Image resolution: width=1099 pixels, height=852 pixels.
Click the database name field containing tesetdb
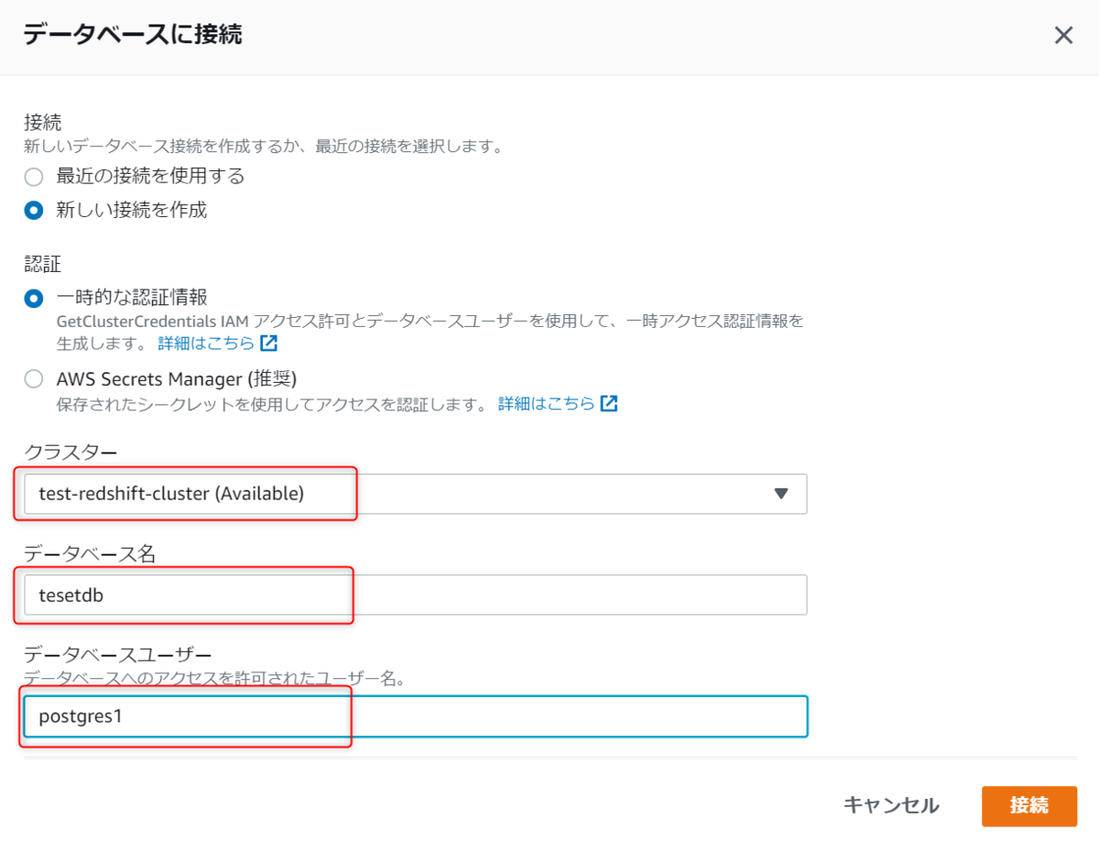(x=416, y=595)
